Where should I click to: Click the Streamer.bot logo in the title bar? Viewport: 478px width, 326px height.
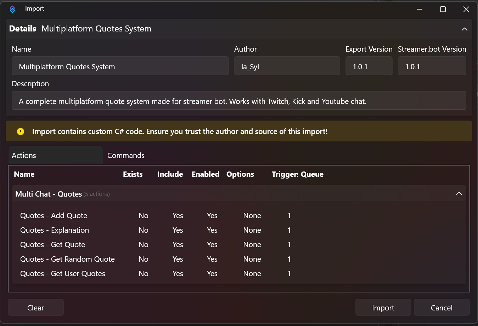click(12, 9)
